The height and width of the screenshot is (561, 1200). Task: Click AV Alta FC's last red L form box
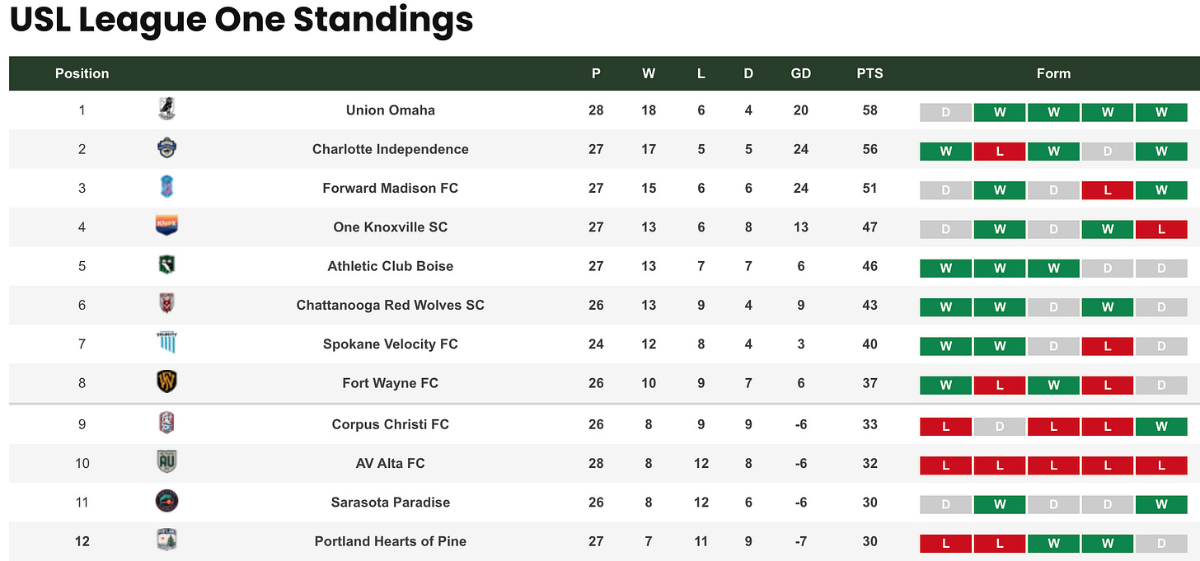pyautogui.click(x=1161, y=465)
